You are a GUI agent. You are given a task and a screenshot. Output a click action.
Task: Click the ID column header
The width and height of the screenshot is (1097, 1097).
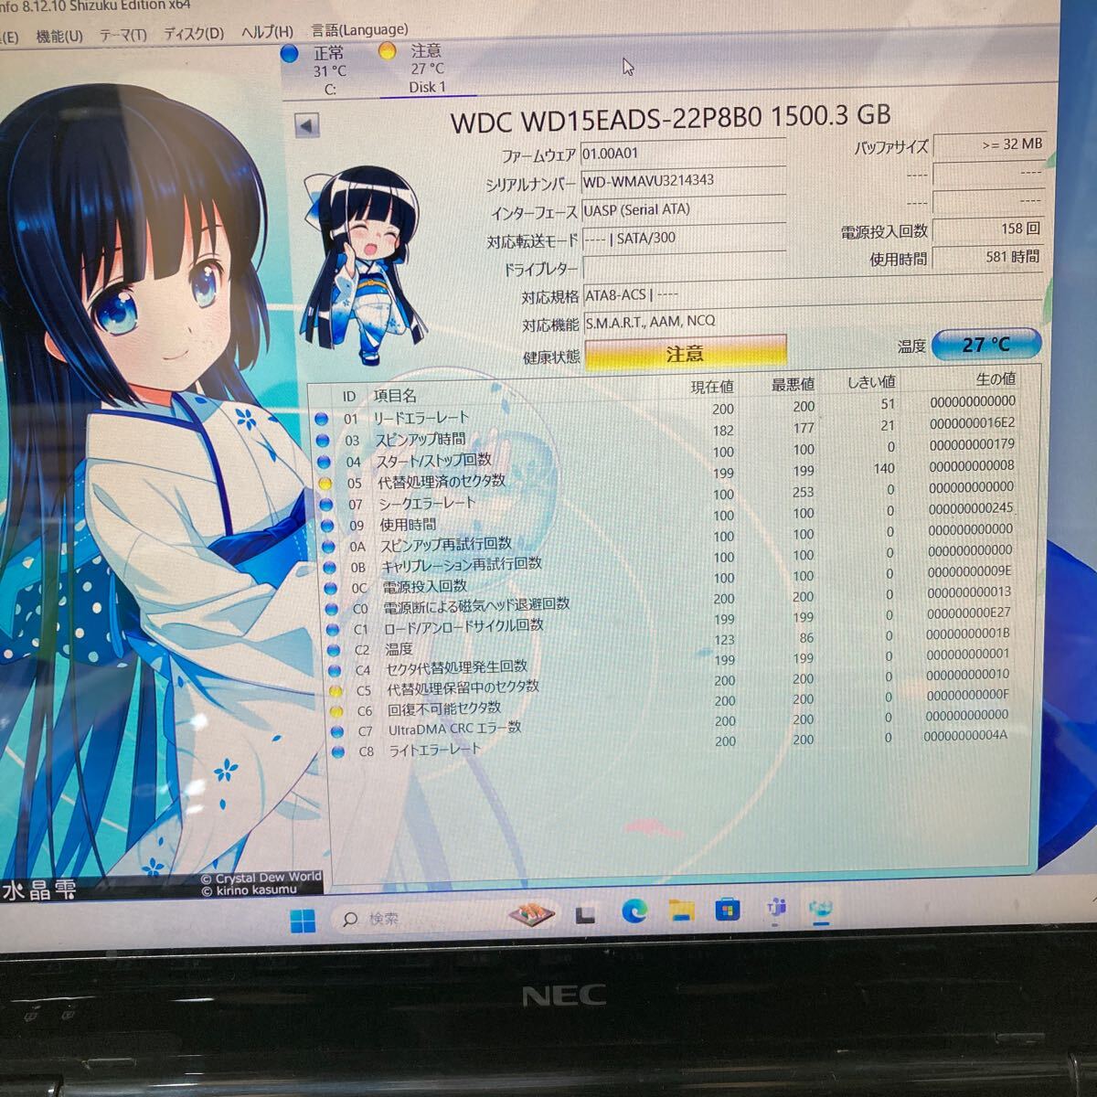point(349,396)
